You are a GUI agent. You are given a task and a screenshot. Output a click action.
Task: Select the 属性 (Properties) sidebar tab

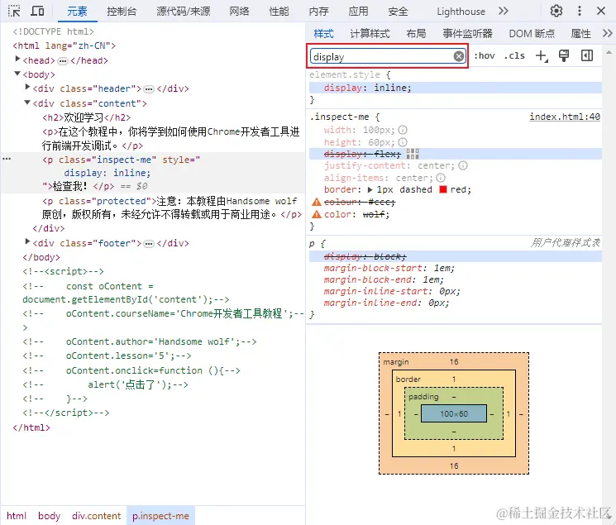click(x=580, y=33)
